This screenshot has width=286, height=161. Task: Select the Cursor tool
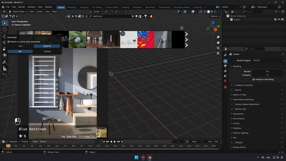(5, 29)
